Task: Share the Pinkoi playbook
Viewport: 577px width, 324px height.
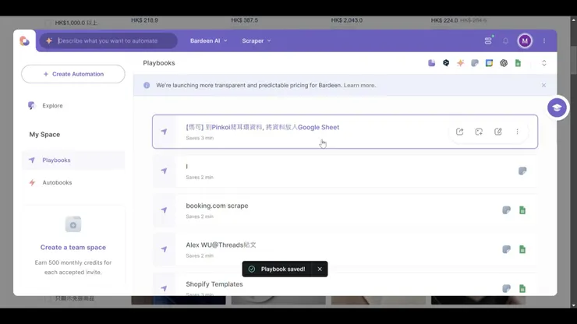Action: tap(459, 132)
